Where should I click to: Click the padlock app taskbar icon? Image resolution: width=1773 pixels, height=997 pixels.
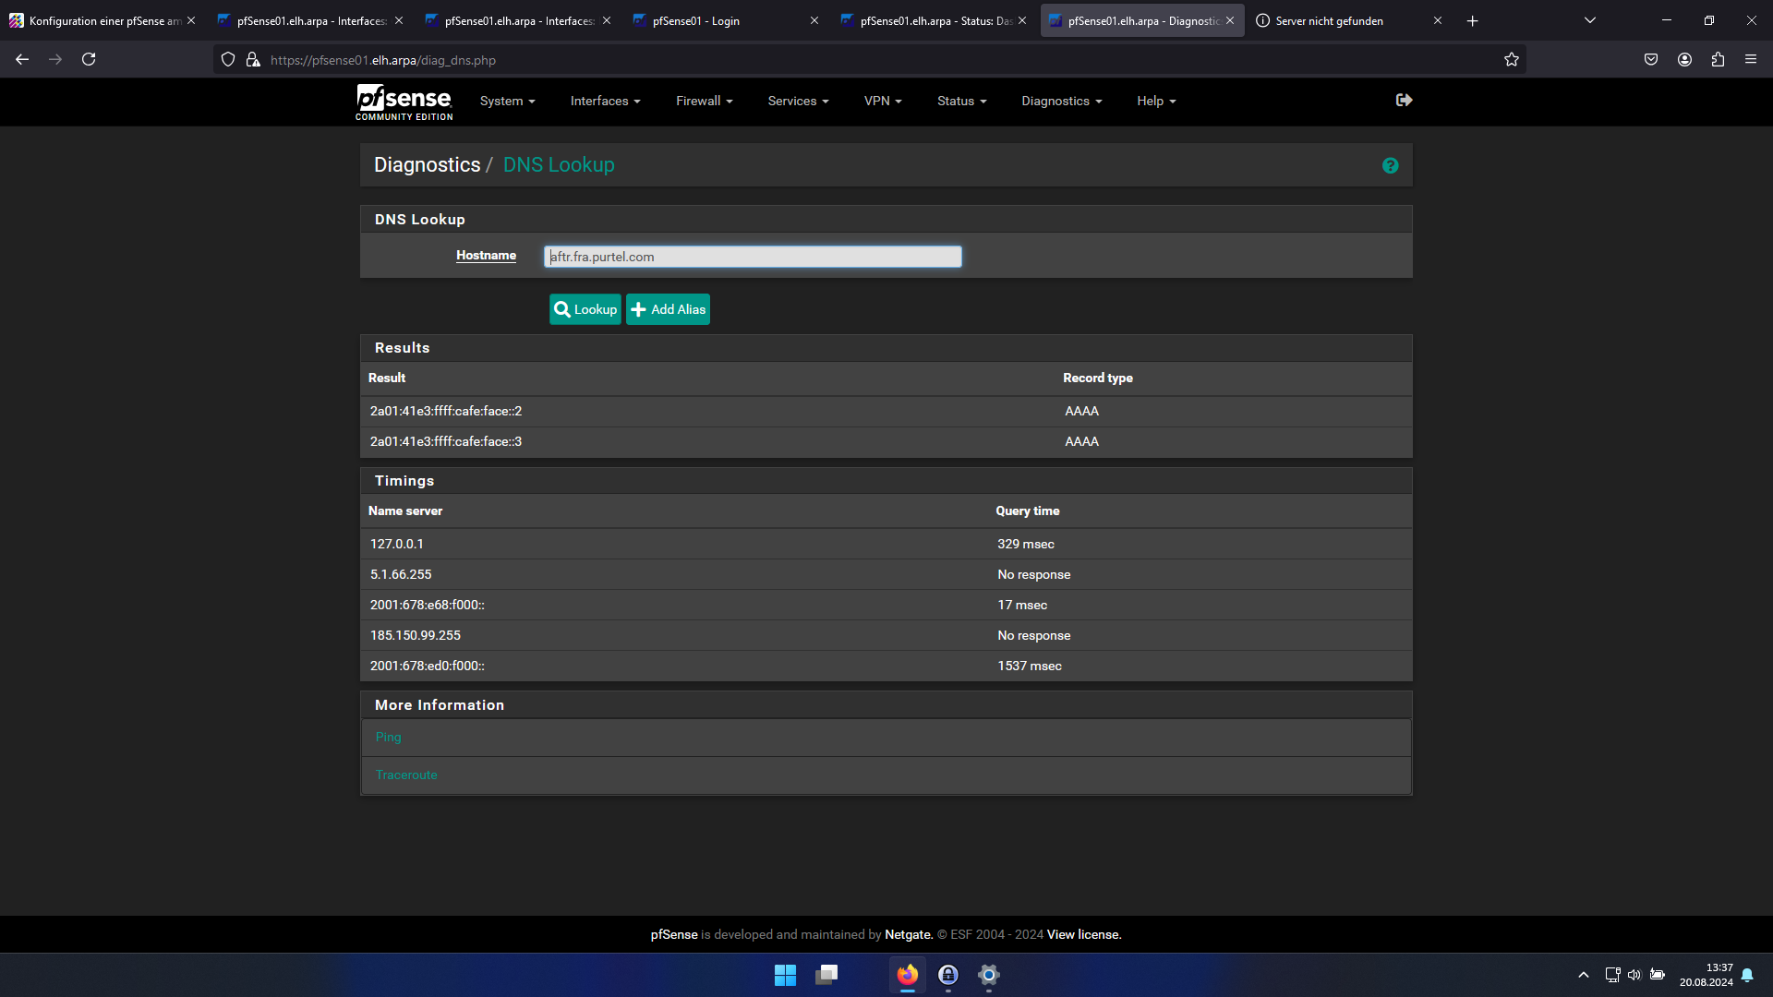coord(948,975)
